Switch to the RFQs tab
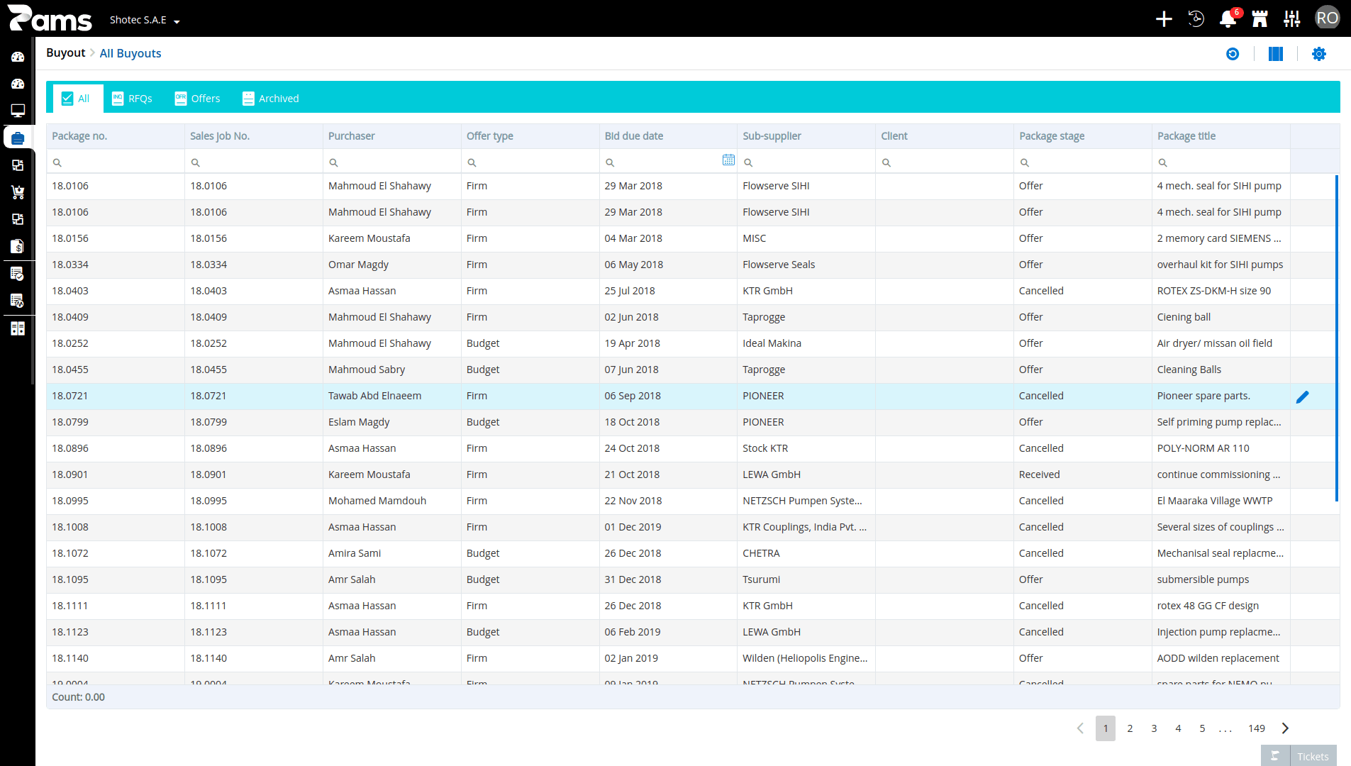The width and height of the screenshot is (1351, 766). click(132, 99)
